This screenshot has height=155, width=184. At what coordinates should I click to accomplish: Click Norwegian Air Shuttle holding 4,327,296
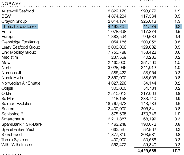(x=117, y=83)
